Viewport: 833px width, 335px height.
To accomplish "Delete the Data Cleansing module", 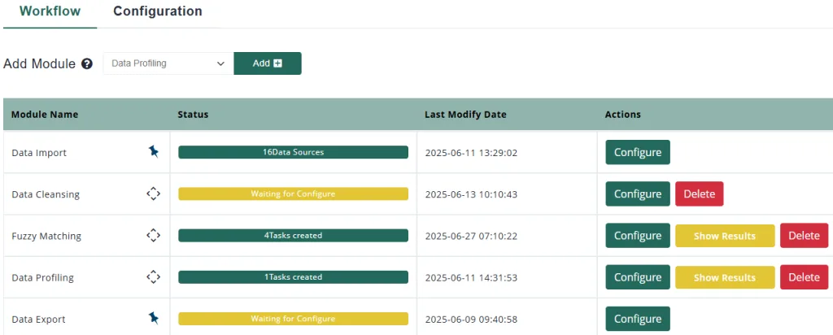I will tap(699, 194).
